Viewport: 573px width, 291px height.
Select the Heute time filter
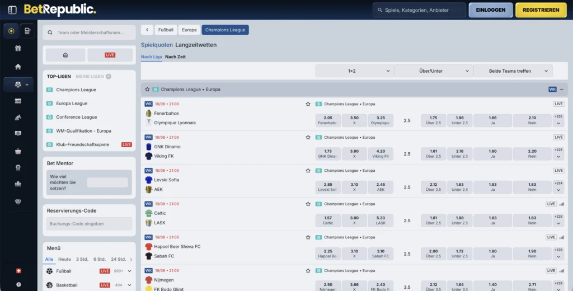click(65, 259)
